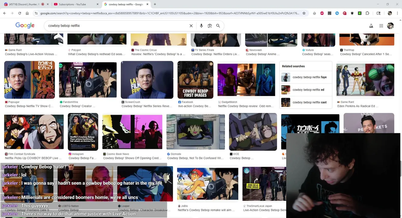Open Search Labs flask icon
The width and height of the screenshot is (402, 218).
371,26
